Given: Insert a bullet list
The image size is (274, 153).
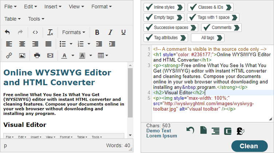Looking at the screenshot, I should pos(63,44).
